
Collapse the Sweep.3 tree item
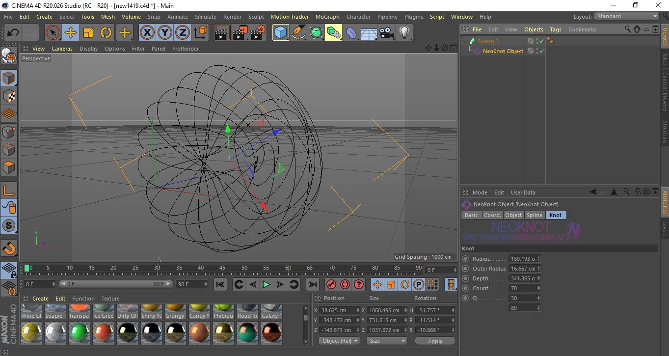point(464,41)
